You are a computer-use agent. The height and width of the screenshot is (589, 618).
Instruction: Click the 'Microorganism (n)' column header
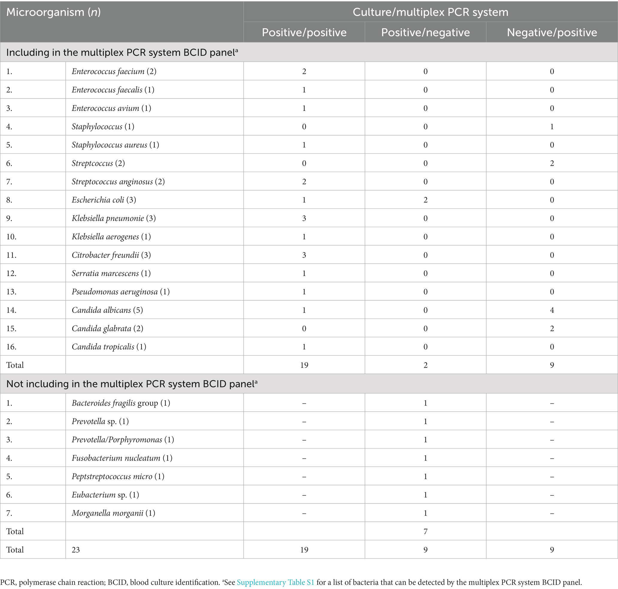pyautogui.click(x=53, y=12)
